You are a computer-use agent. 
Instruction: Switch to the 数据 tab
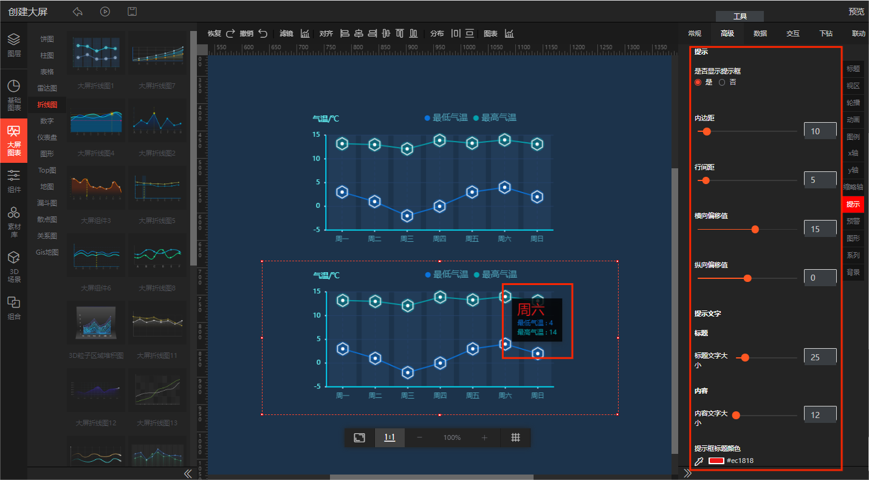(760, 33)
